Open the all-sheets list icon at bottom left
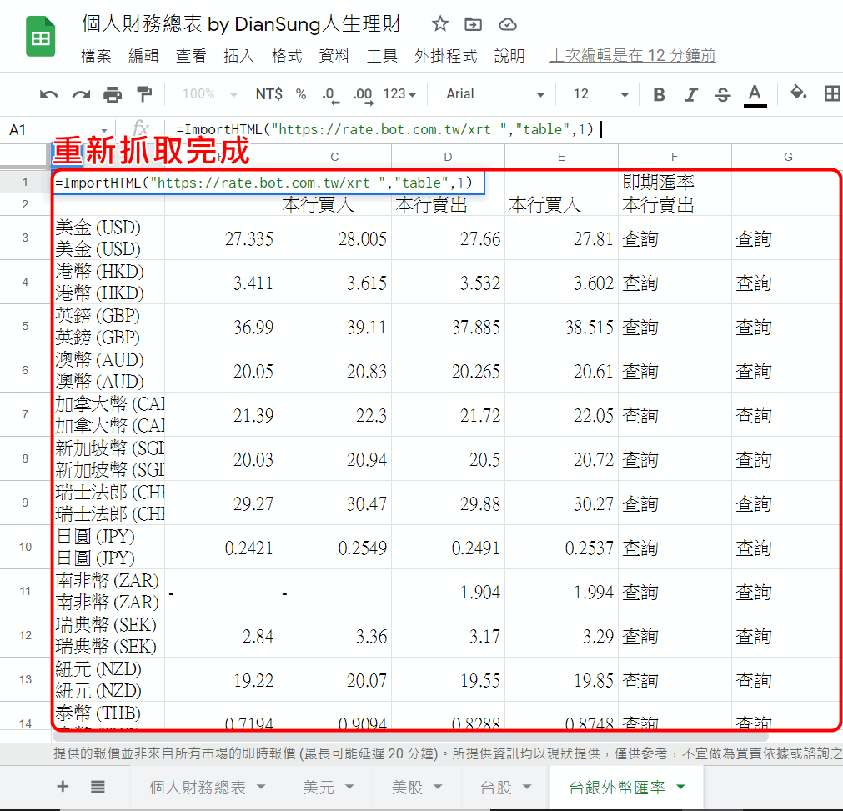The width and height of the screenshot is (843, 811). pos(98,788)
